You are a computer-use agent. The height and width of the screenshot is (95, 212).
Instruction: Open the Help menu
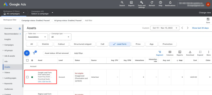coord(160,4)
